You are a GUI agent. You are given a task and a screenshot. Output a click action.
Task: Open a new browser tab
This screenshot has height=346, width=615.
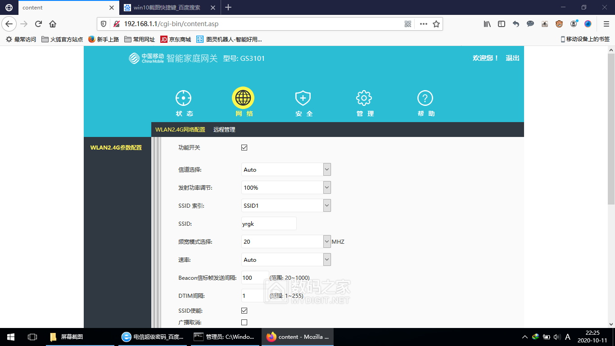tap(228, 7)
